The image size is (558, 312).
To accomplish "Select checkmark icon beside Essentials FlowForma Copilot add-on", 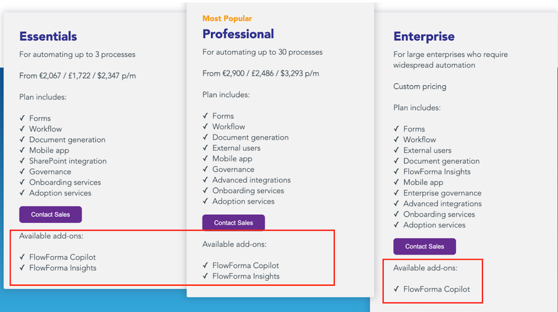I will (x=22, y=257).
